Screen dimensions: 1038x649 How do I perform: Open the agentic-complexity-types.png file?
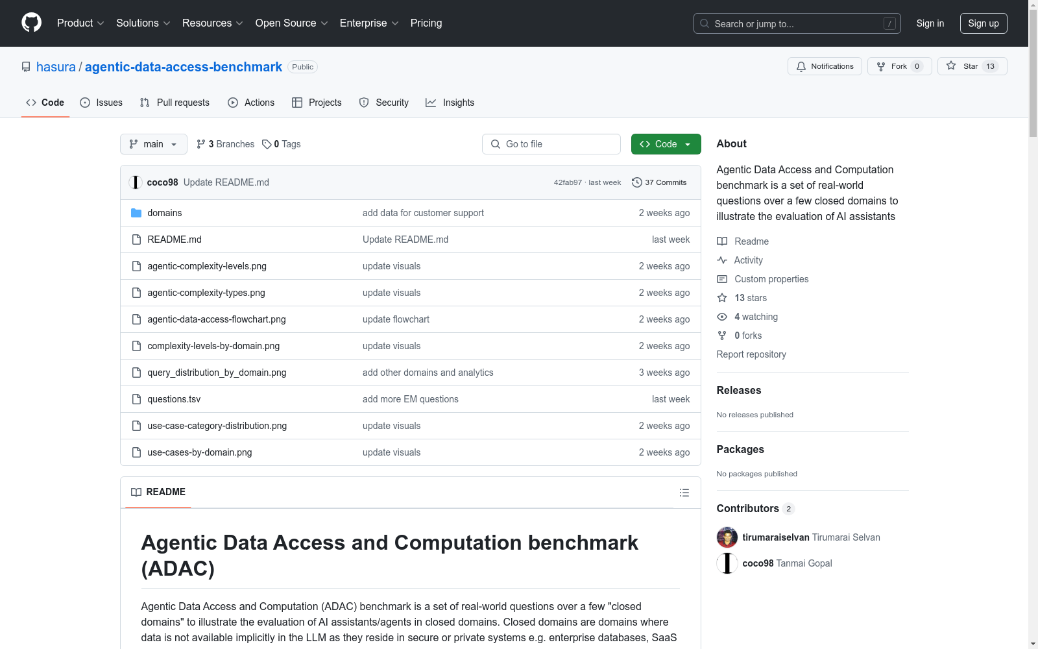pos(206,293)
